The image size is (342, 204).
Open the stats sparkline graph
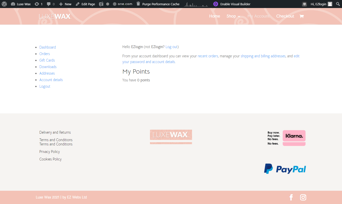196,4
